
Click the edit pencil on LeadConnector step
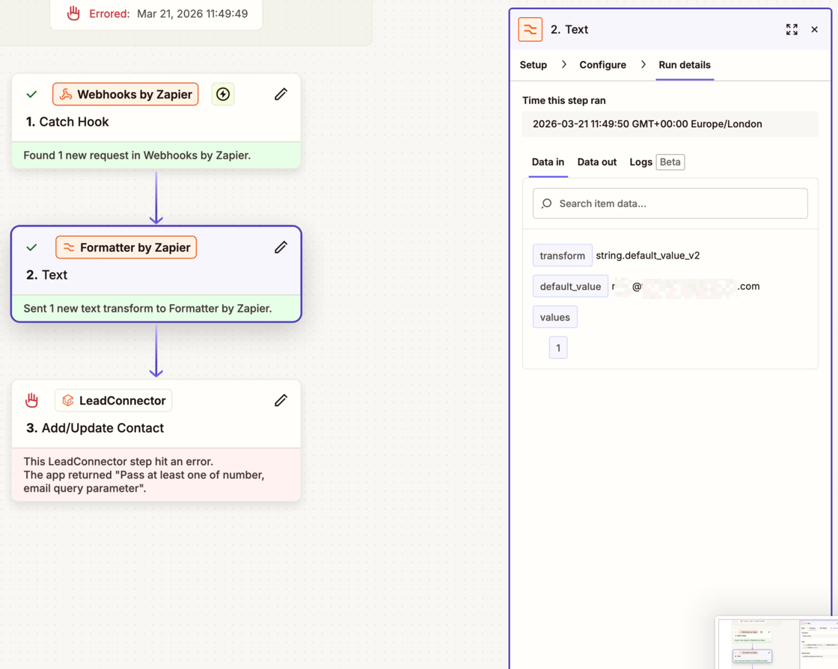[281, 401]
